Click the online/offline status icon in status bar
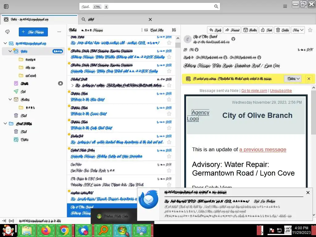 pyautogui.click(x=11, y=221)
